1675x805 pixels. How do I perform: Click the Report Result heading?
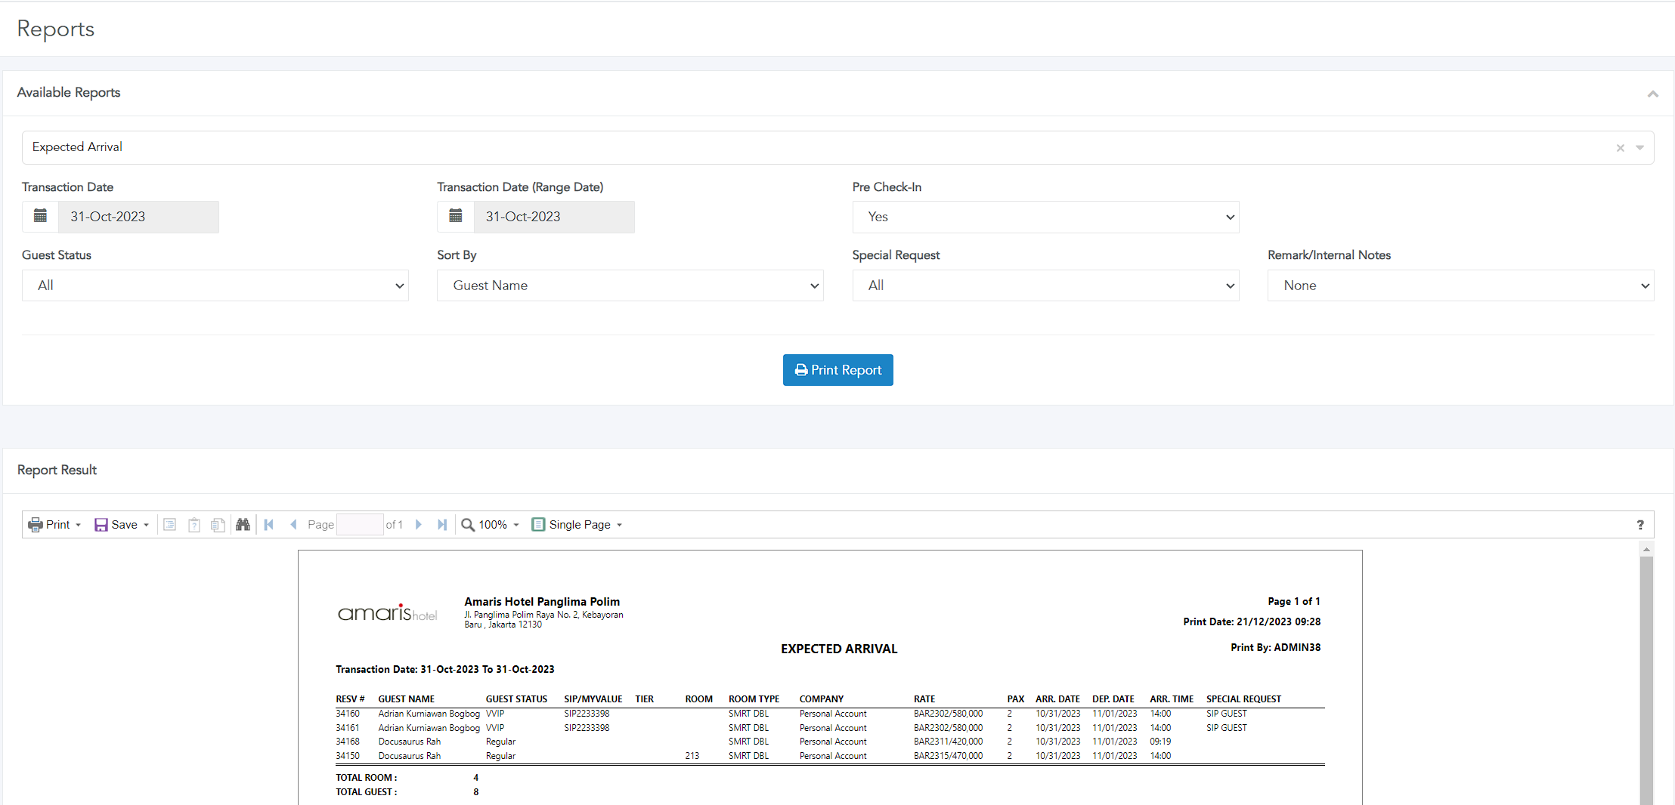click(x=57, y=470)
